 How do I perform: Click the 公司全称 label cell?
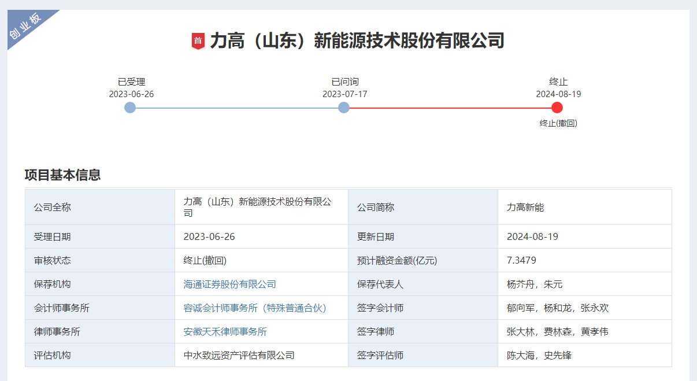coord(100,207)
